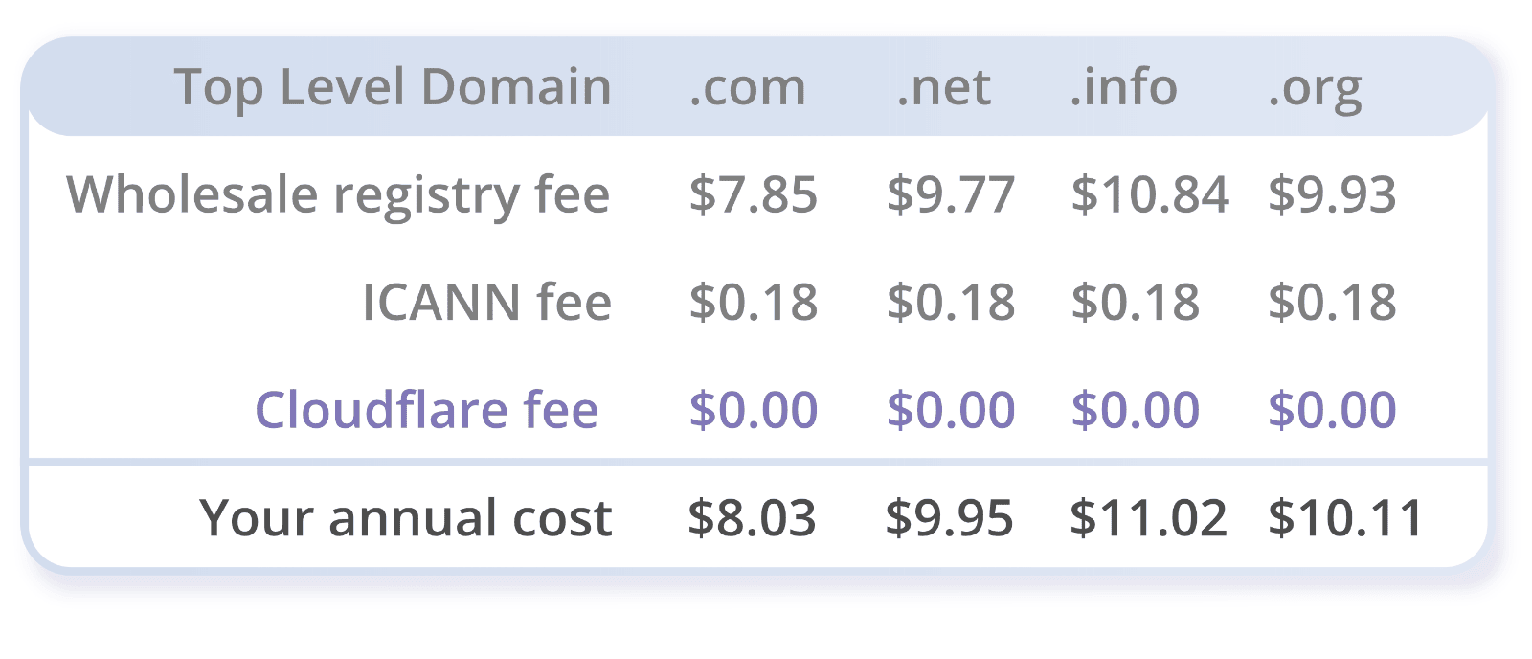Viewport: 1532px width, 659px height.
Task: Click the $10.11 annual cost for .org
Action: [1345, 518]
